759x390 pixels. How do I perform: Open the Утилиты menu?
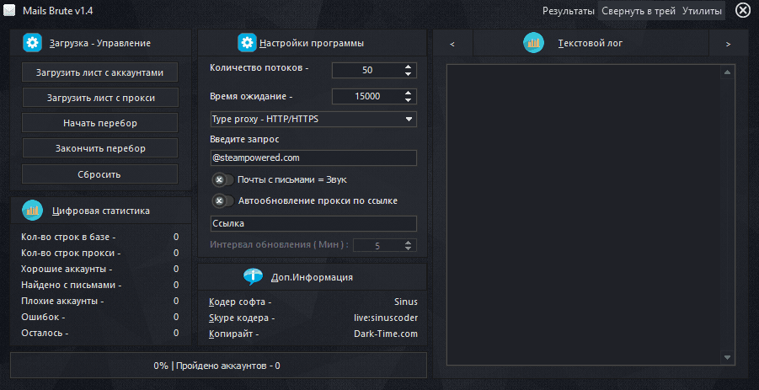click(x=702, y=11)
